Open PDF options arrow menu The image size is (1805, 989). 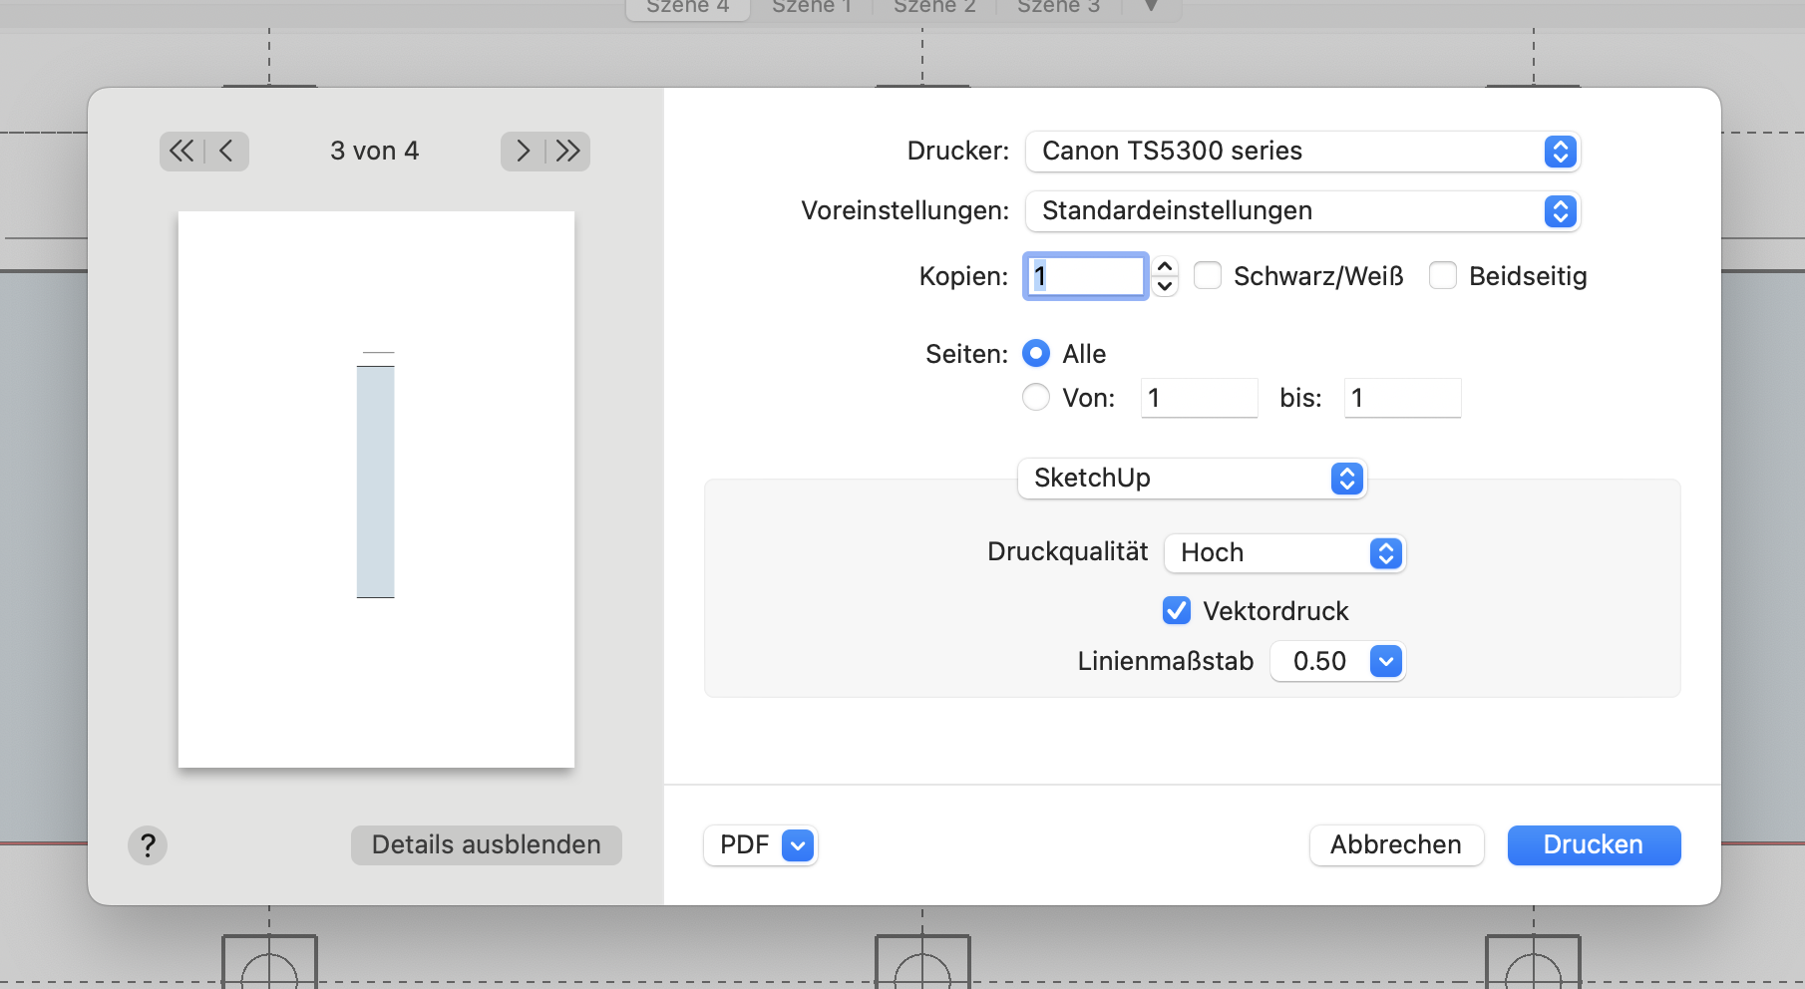(798, 845)
